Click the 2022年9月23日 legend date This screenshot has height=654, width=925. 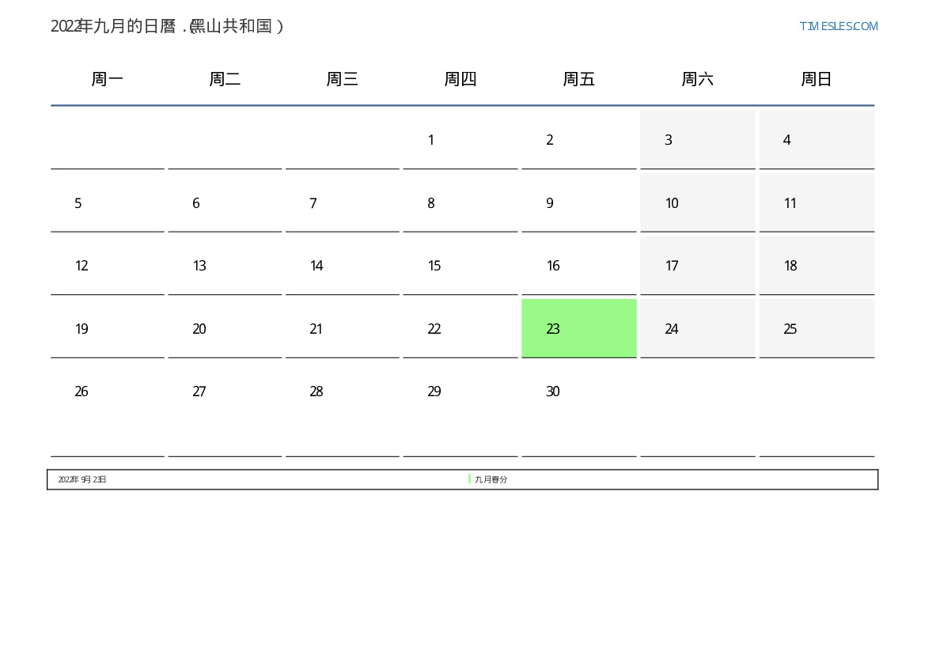tap(82, 479)
